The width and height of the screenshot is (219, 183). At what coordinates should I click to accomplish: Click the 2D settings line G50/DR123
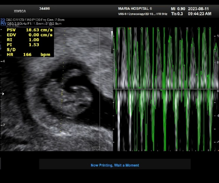(x=35, y=20)
